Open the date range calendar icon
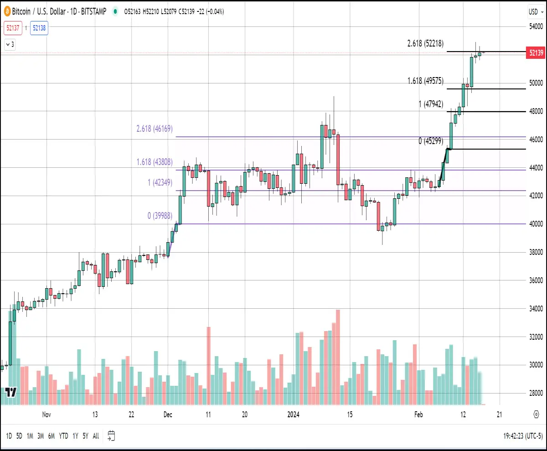 (x=112, y=436)
